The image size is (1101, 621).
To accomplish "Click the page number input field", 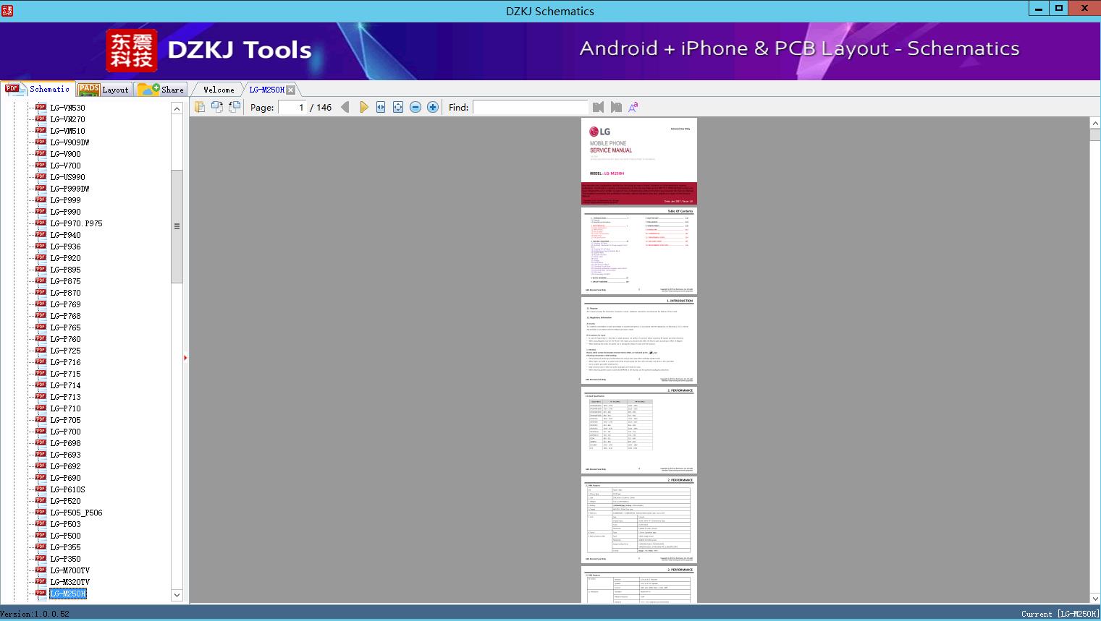I will 292,107.
